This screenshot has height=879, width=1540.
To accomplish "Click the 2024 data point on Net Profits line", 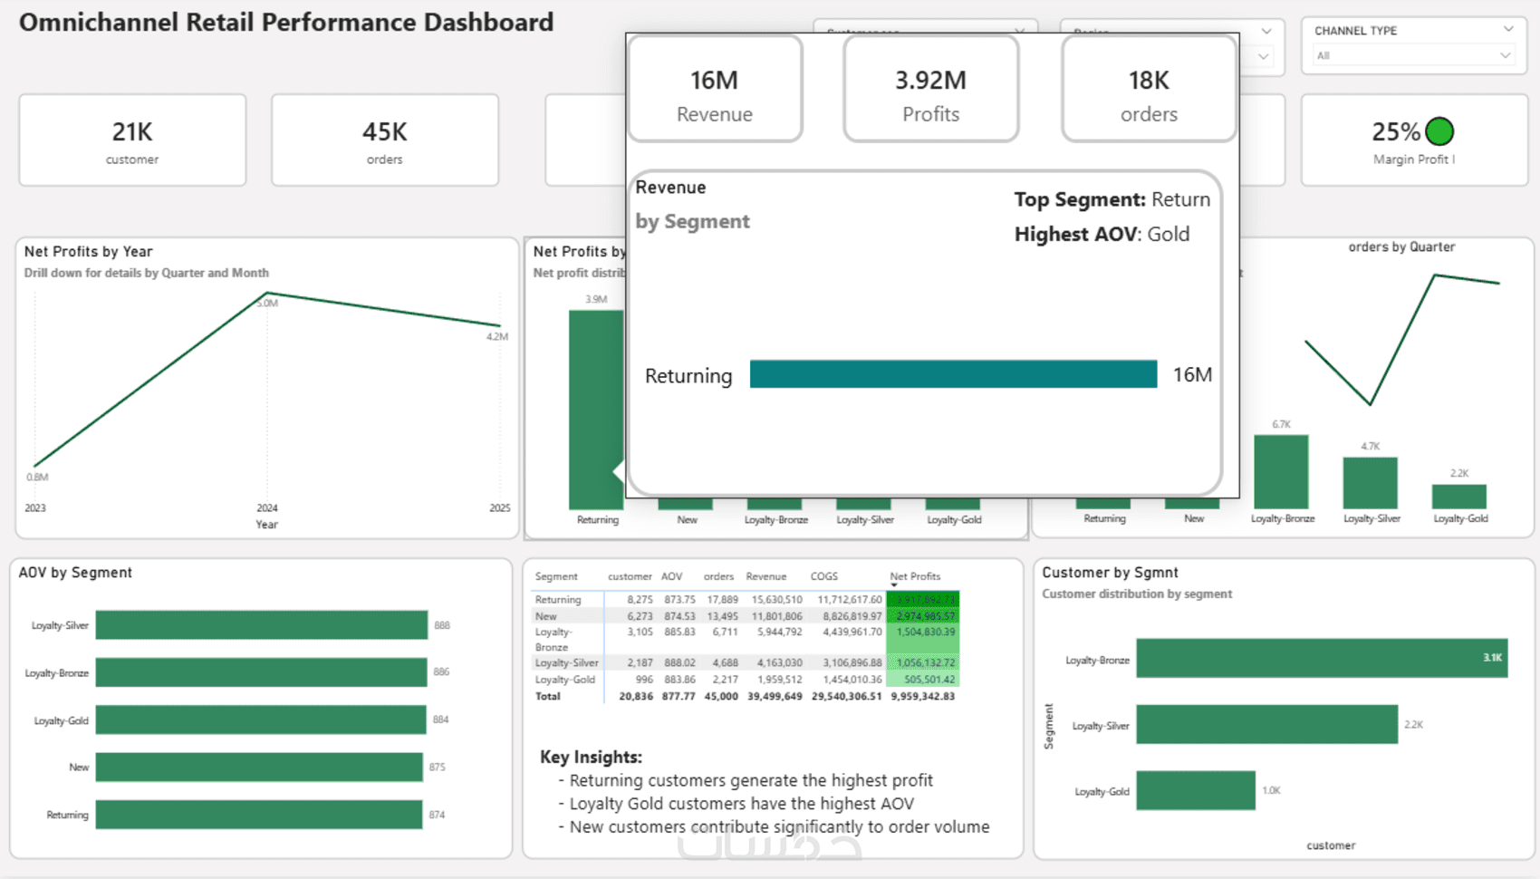I will click(x=267, y=294).
